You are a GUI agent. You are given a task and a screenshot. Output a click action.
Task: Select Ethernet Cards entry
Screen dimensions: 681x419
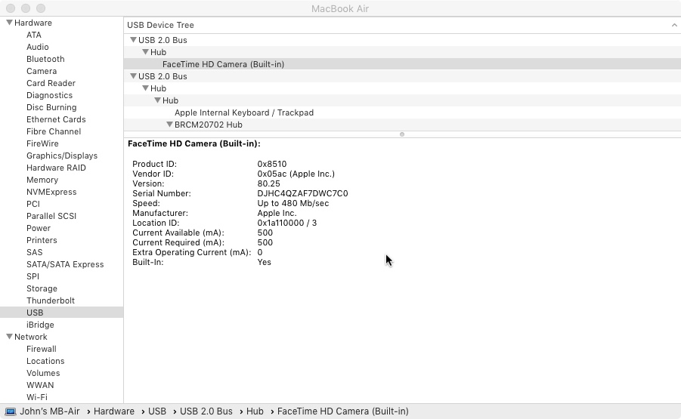56,119
